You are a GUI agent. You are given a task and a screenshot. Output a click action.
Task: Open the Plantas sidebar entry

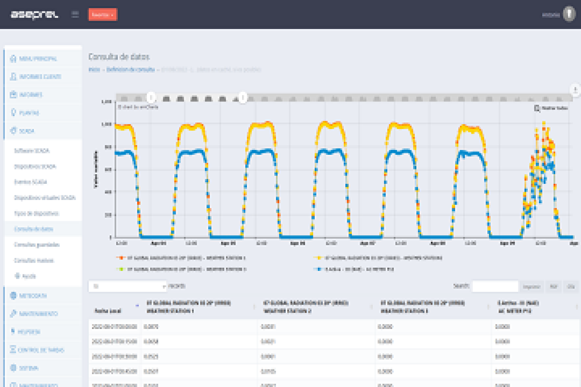(x=29, y=113)
